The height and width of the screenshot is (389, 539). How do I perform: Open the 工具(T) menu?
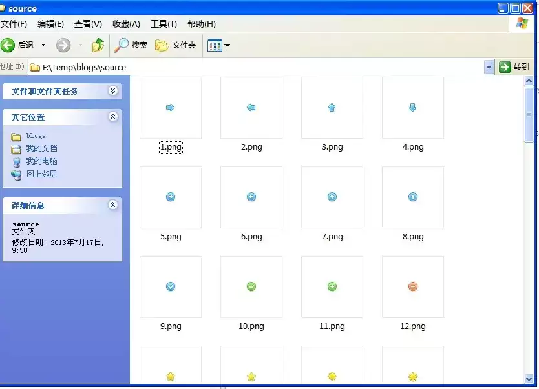tap(164, 24)
